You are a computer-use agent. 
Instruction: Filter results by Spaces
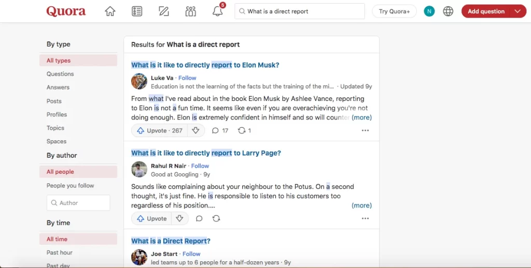pyautogui.click(x=57, y=141)
